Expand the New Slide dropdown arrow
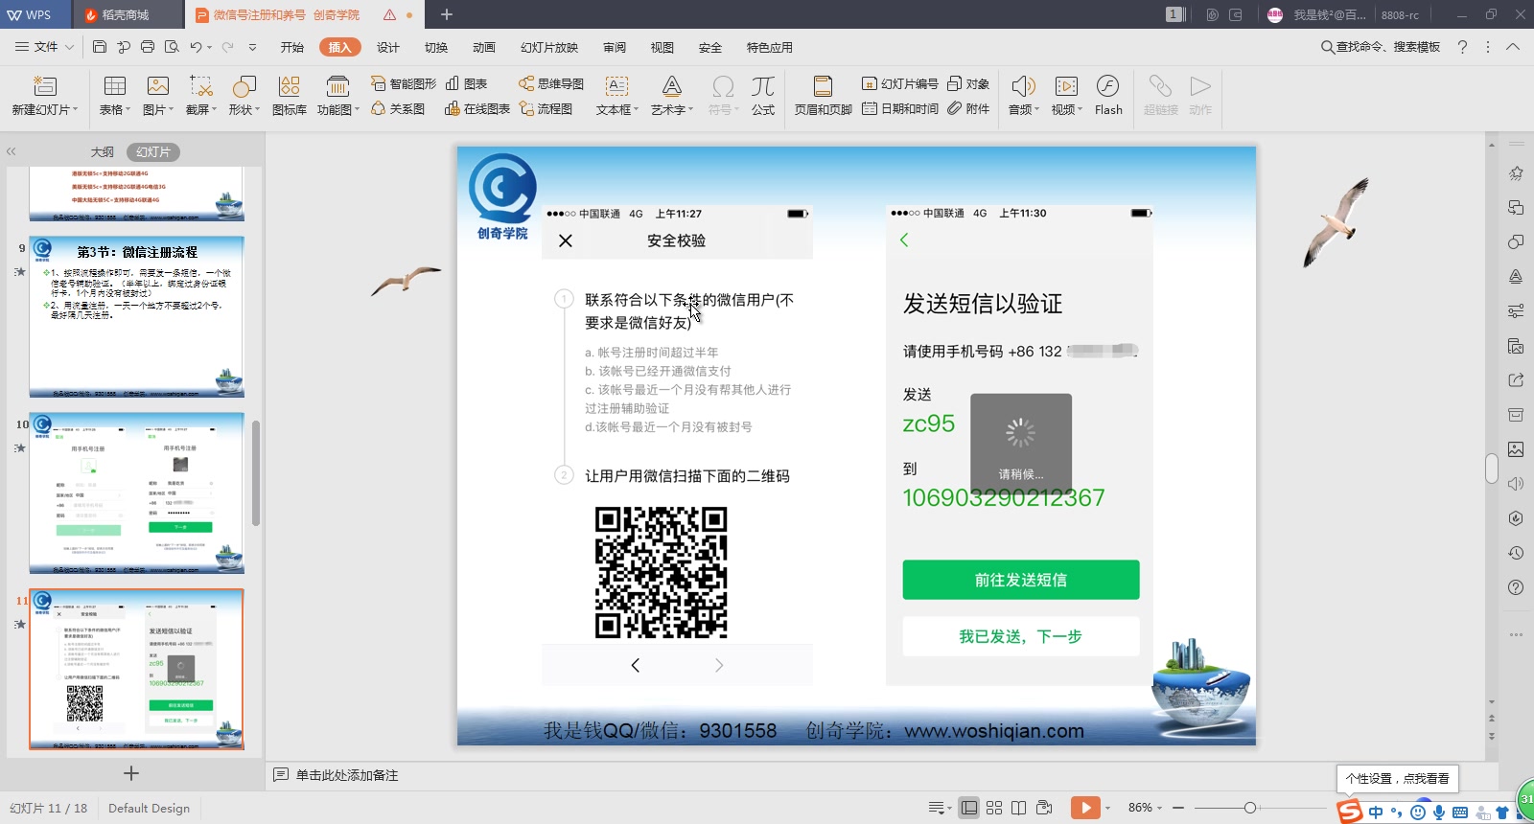The width and height of the screenshot is (1534, 824). pos(75,110)
